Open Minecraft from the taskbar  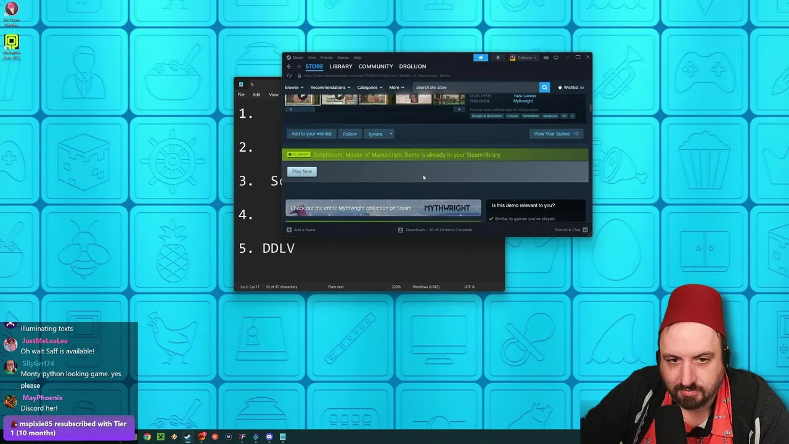[x=161, y=437]
